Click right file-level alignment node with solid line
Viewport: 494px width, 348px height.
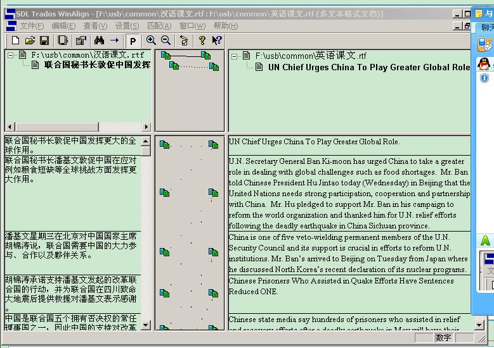[x=205, y=55]
